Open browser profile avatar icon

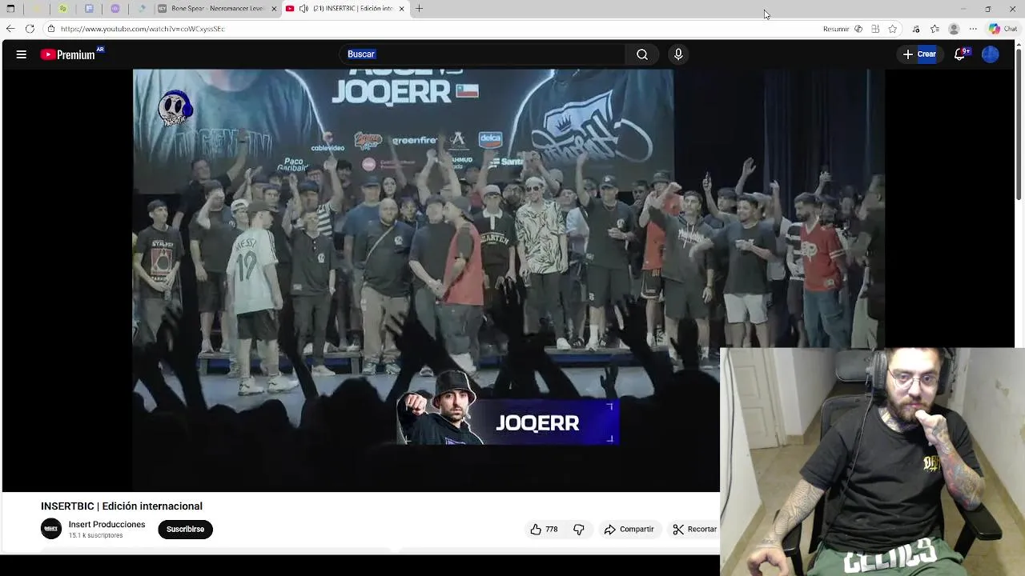pos(954,29)
